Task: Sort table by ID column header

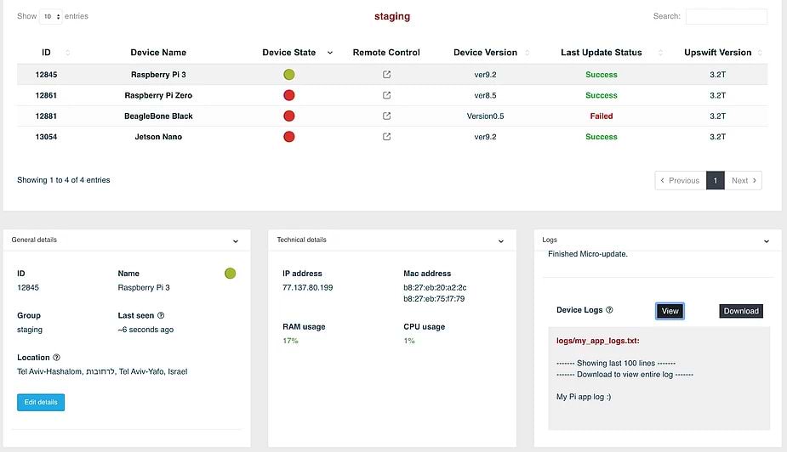Action: click(47, 53)
